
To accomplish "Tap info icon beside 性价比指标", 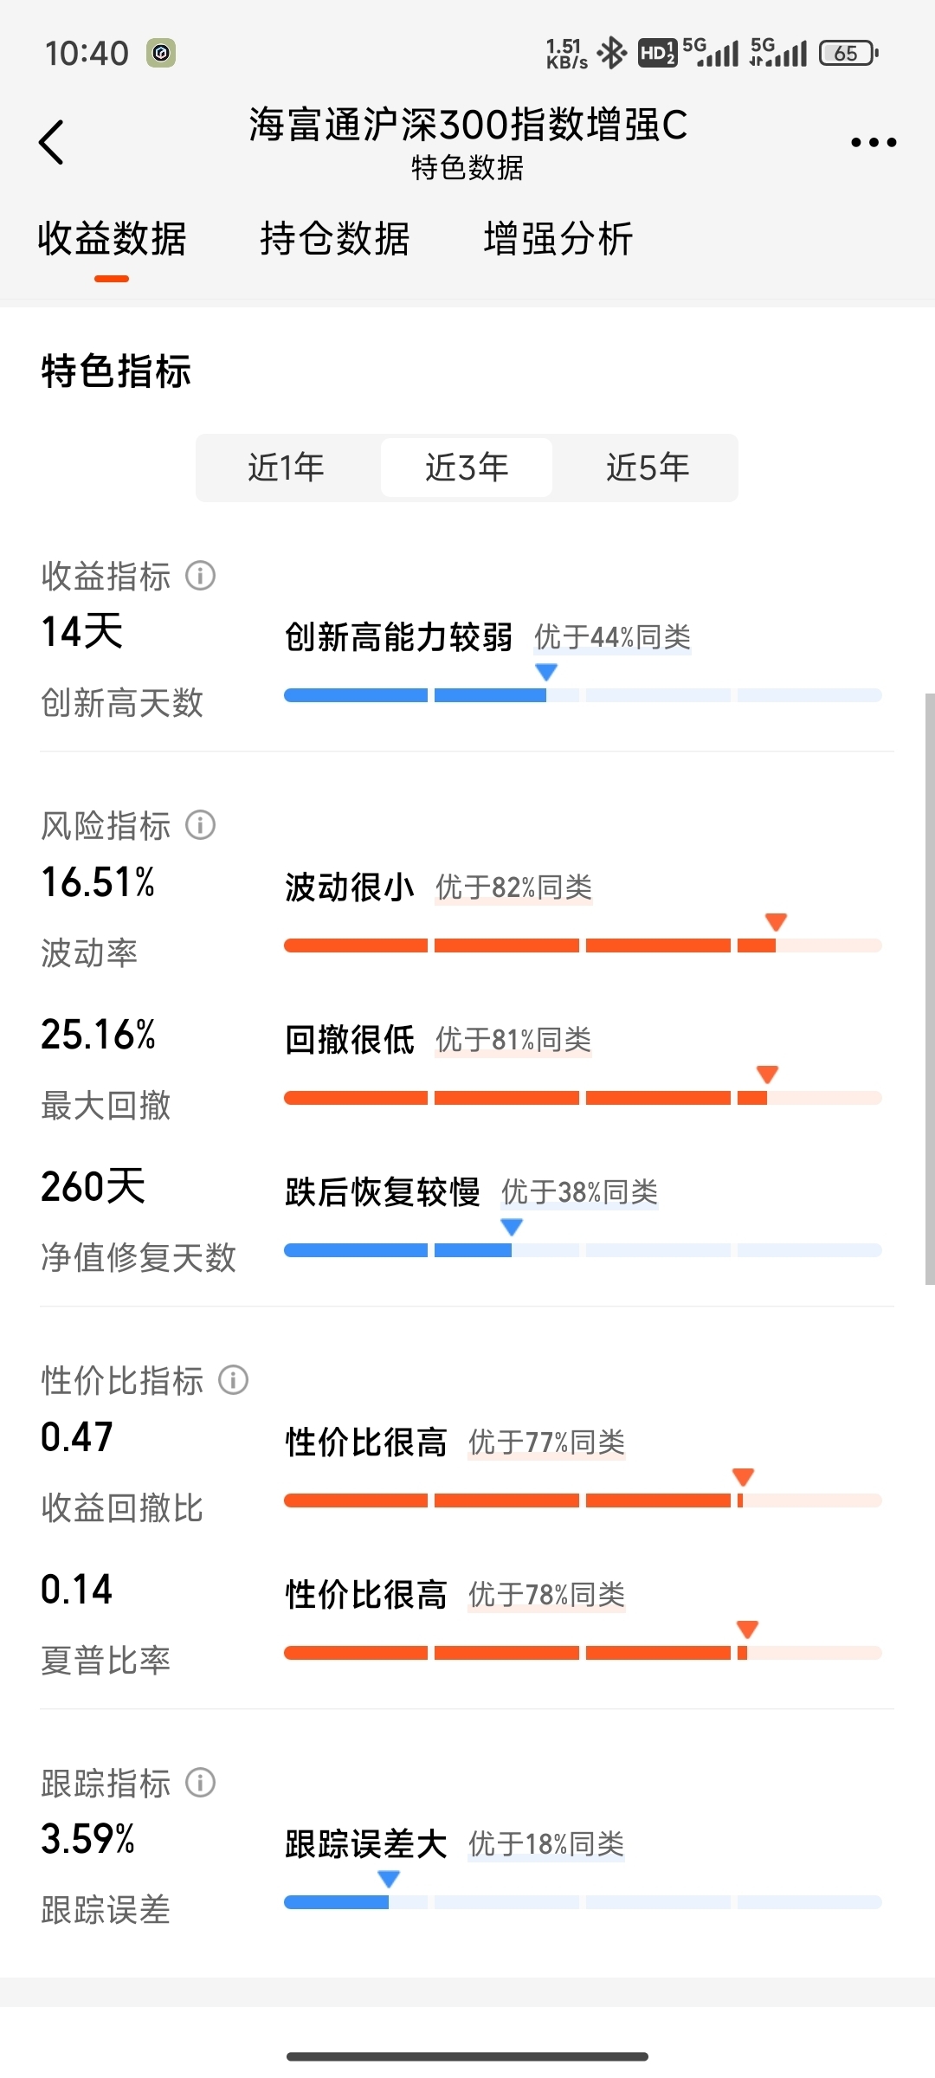I will point(233,1379).
